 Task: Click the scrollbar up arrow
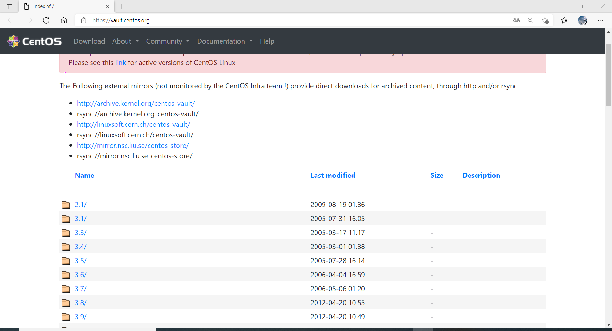(608, 32)
